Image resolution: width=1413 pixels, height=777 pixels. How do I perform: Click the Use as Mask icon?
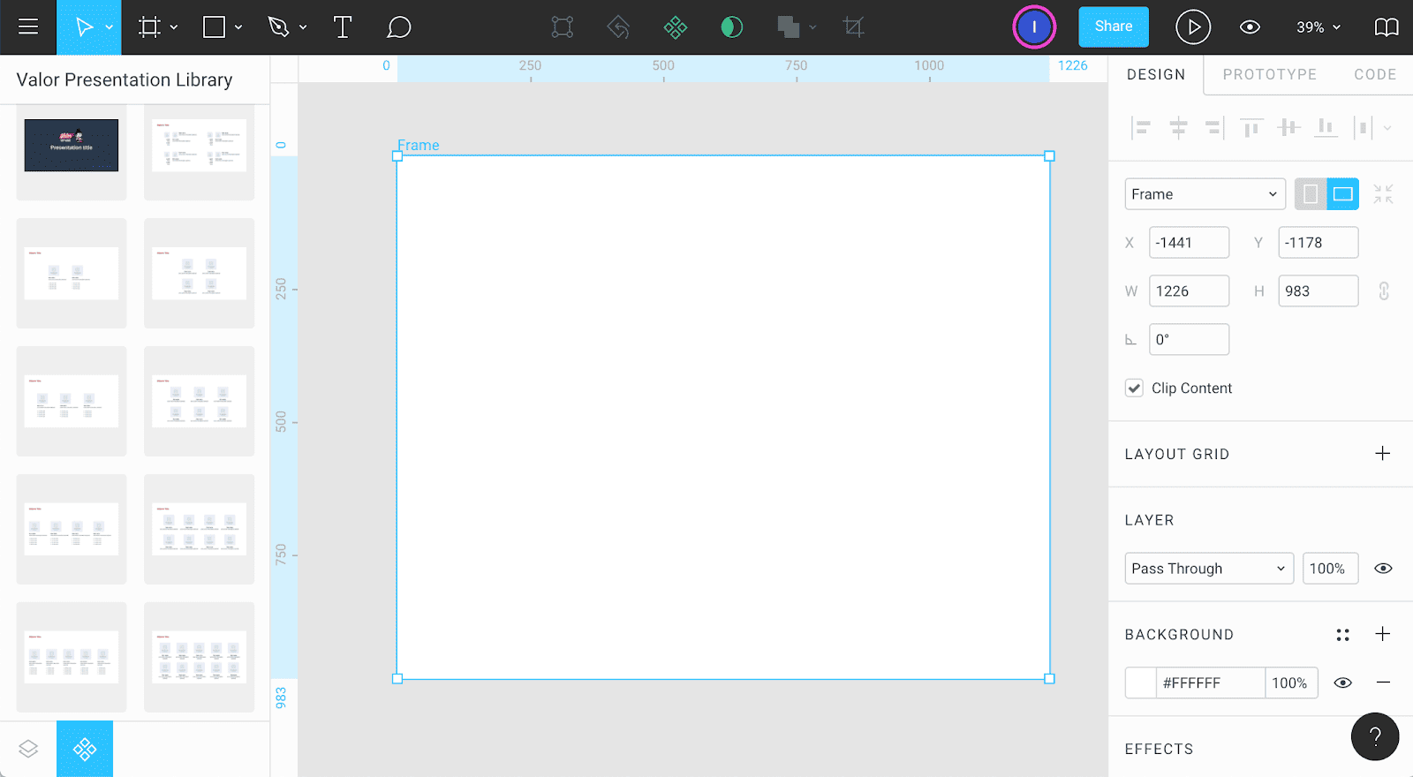coord(732,27)
